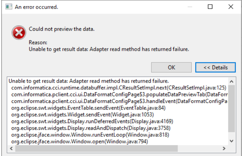Click the details vertical scrollbar up arrow

point(232,81)
